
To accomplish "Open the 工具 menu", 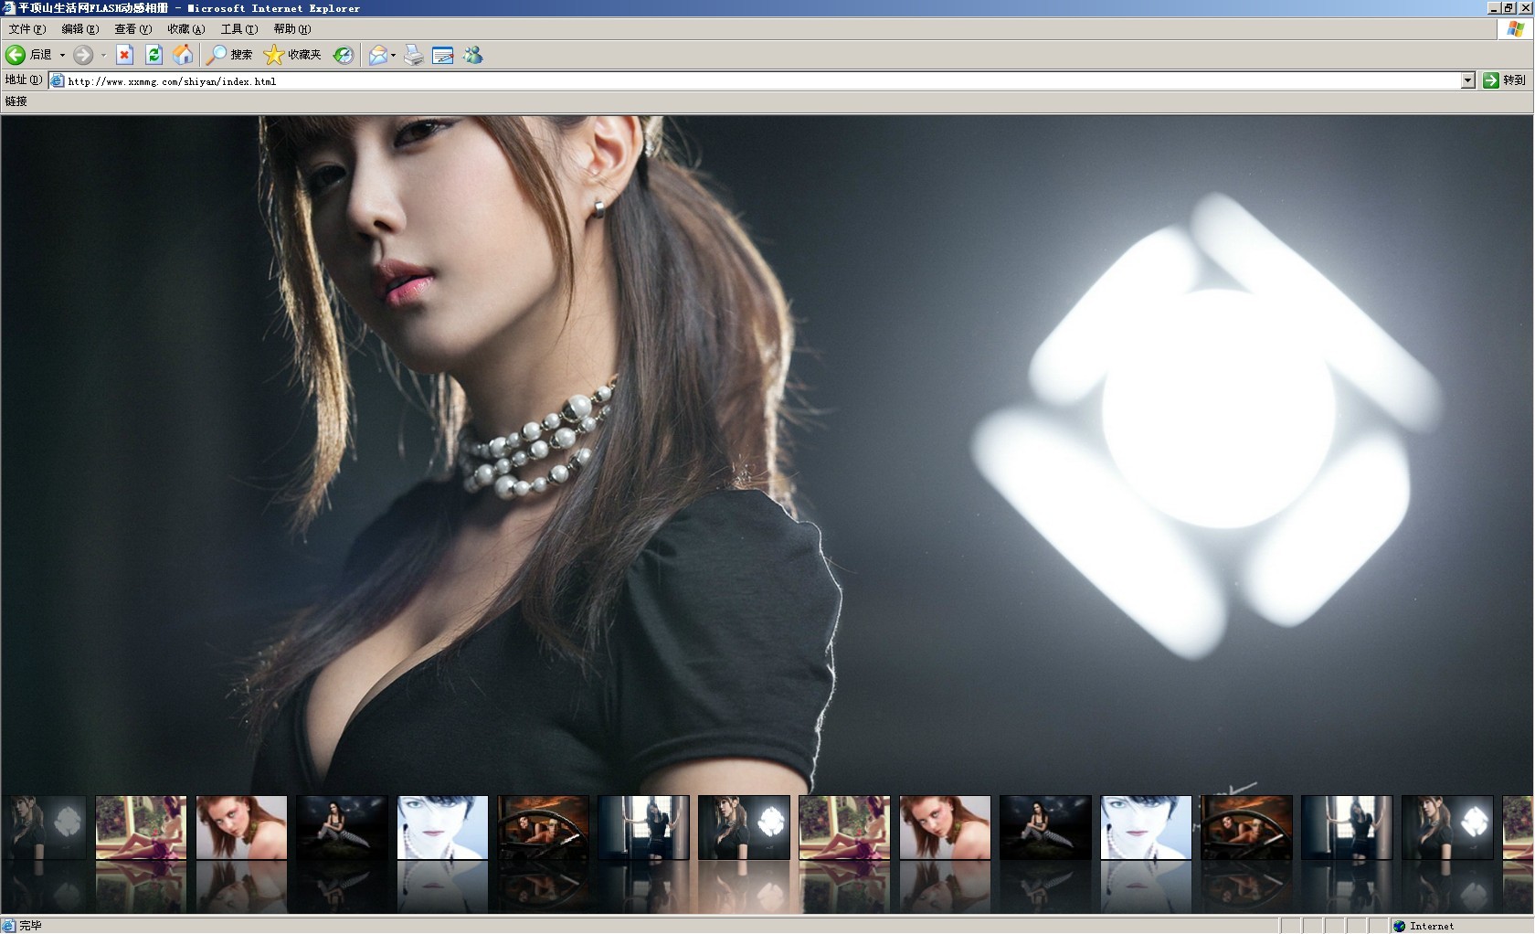I will click(x=239, y=29).
